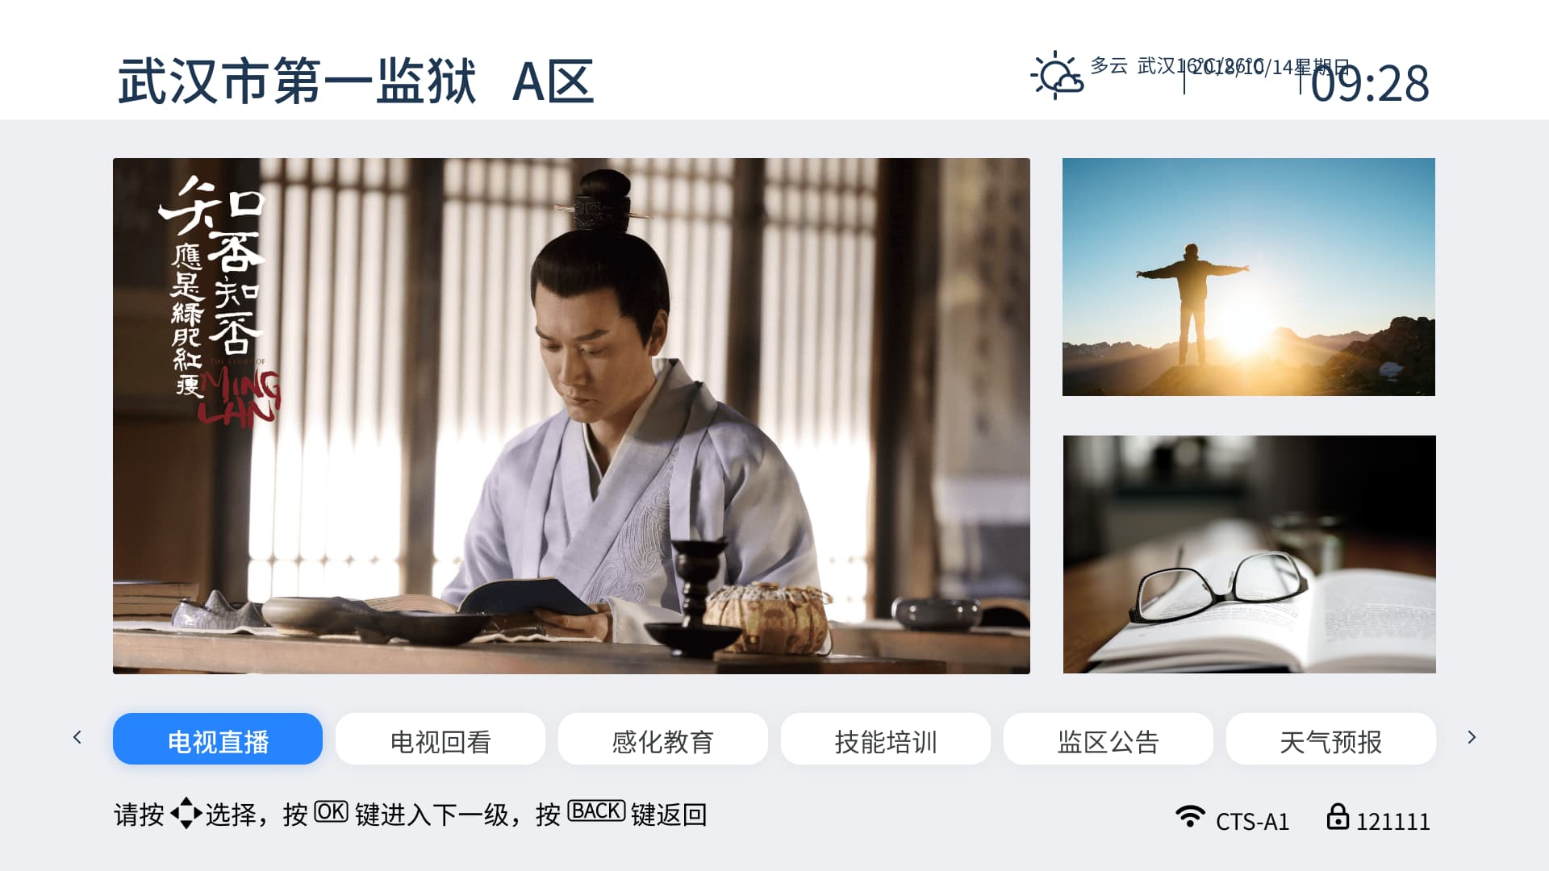The width and height of the screenshot is (1549, 871).
Task: Click the 武汉市第一监狱 A区 title
Action: click(x=356, y=81)
